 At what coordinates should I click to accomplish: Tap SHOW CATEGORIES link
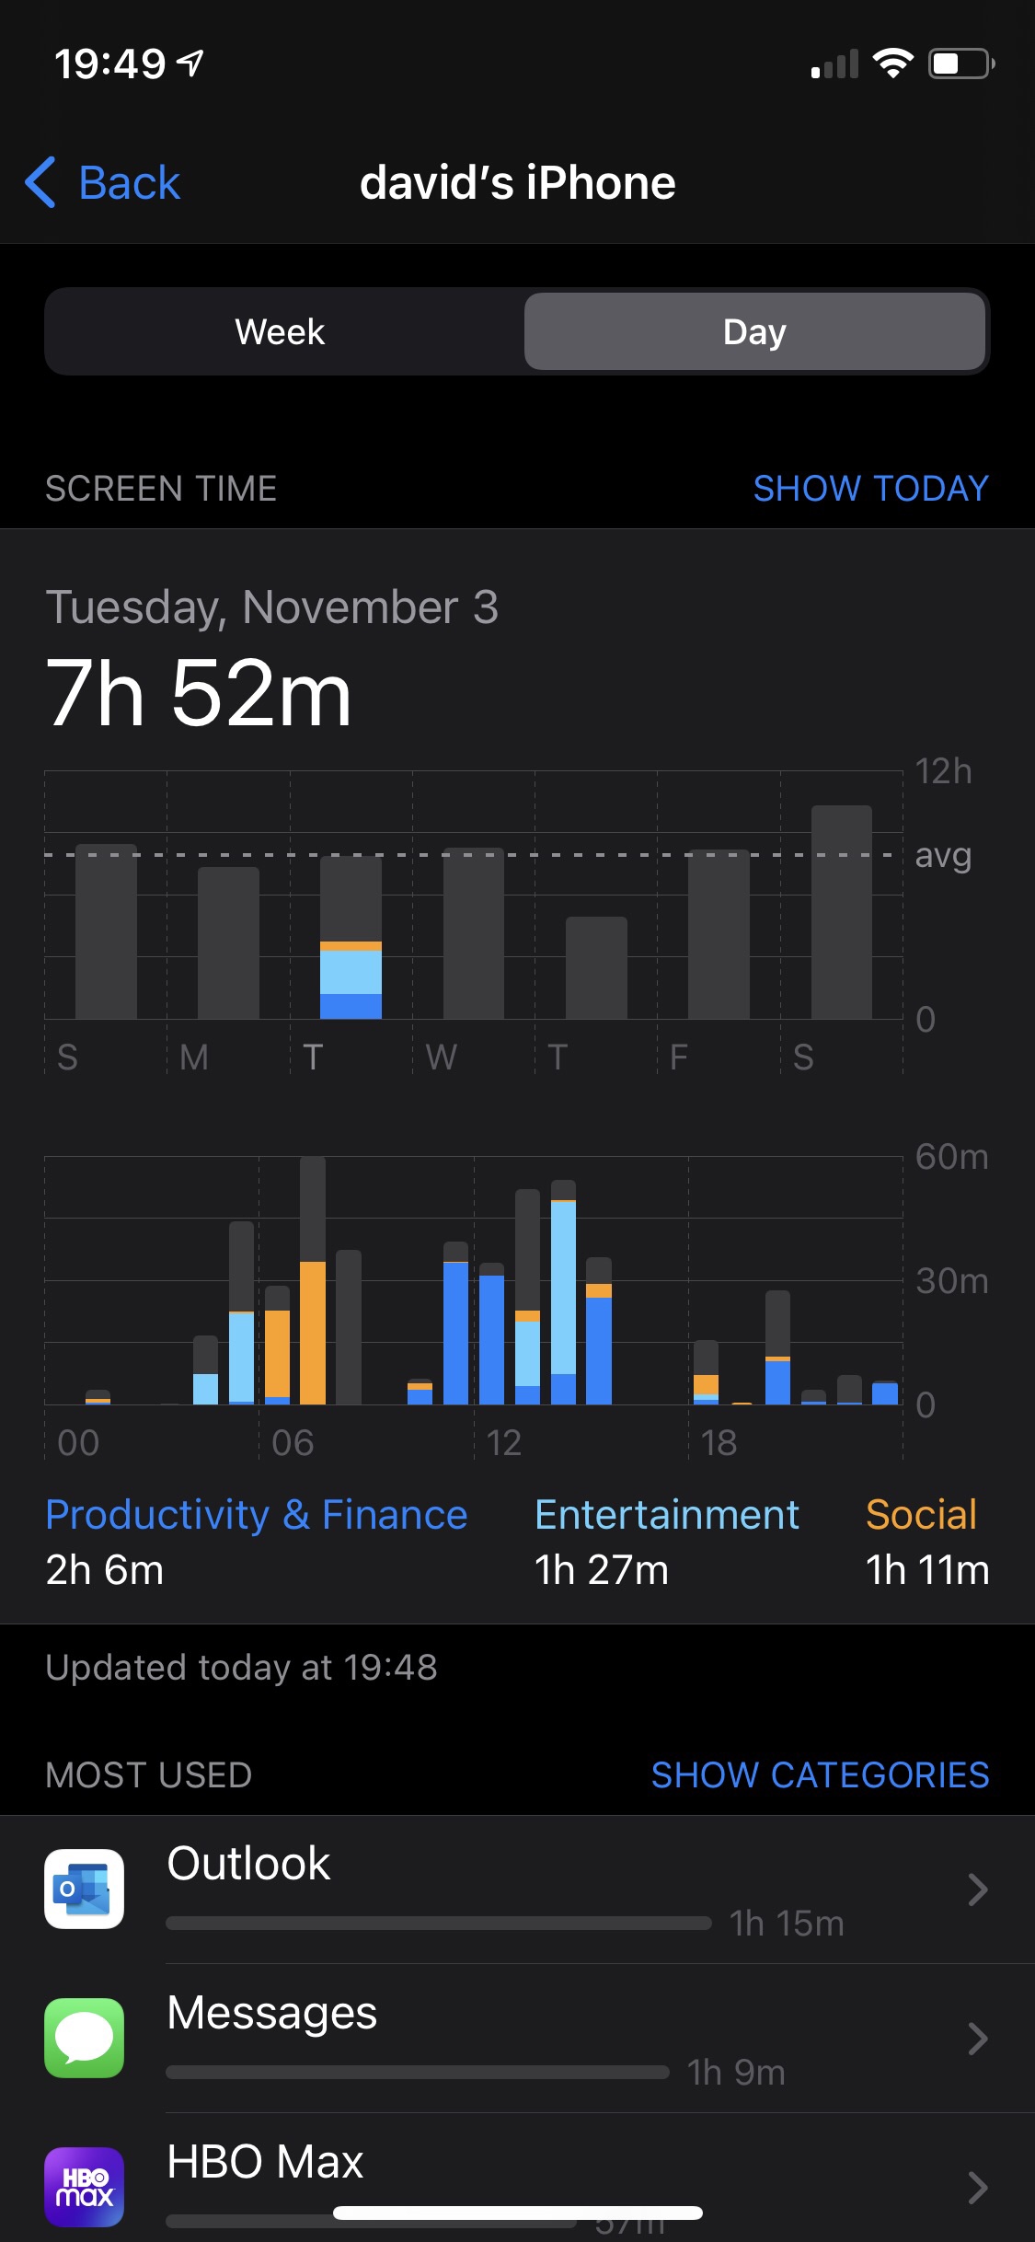tap(820, 1774)
